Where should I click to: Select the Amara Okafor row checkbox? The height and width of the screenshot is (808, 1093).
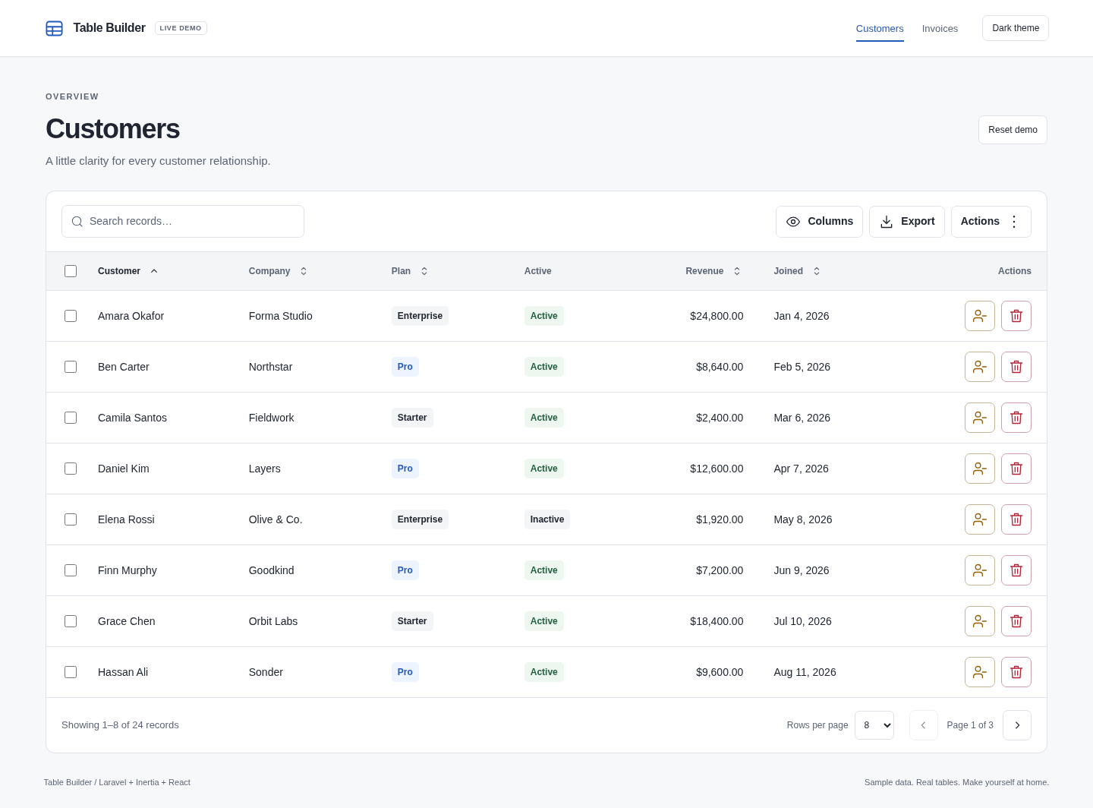pyautogui.click(x=71, y=316)
